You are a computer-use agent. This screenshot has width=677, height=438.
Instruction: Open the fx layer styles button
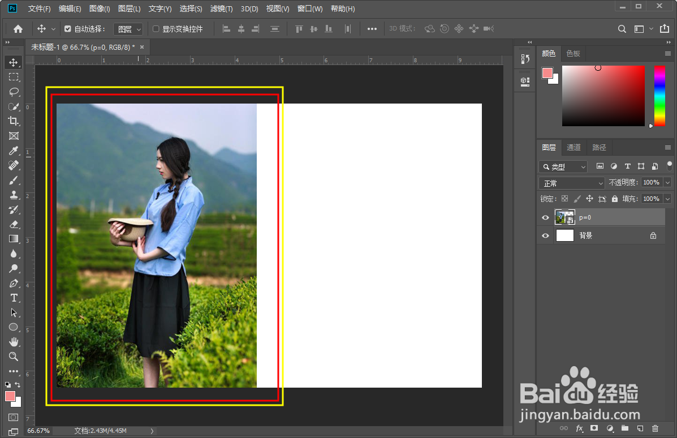[579, 428]
